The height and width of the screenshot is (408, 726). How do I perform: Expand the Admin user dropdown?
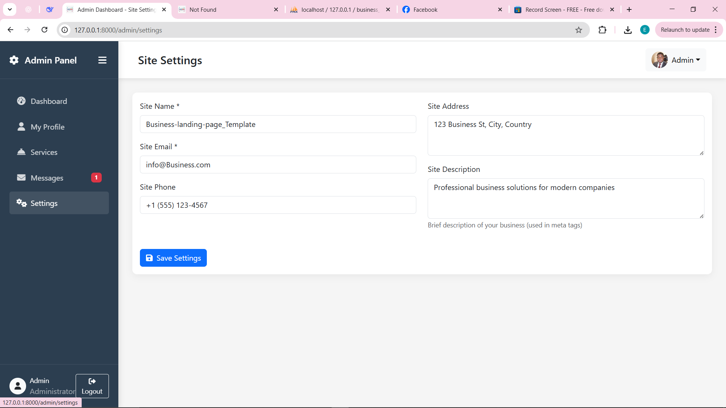685,60
